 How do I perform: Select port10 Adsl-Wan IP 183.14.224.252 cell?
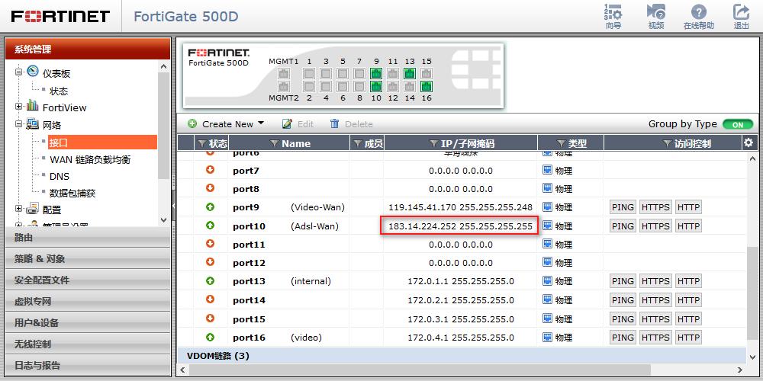click(460, 226)
